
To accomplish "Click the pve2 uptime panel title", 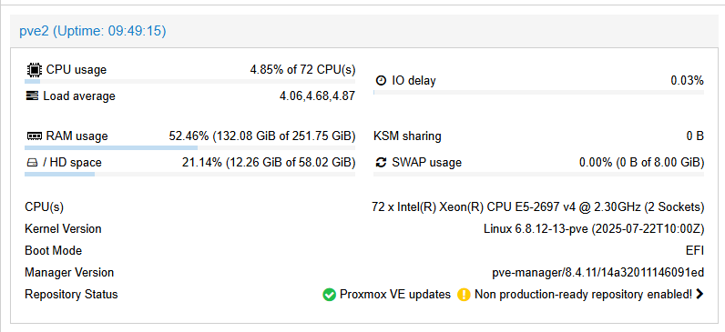I will point(93,31).
